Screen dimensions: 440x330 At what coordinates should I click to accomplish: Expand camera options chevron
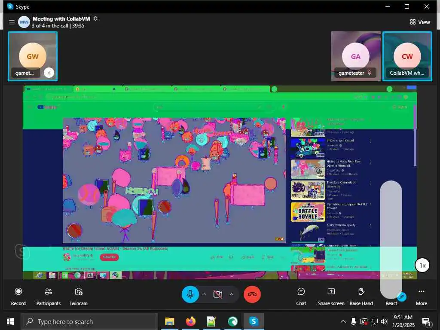pos(232,294)
